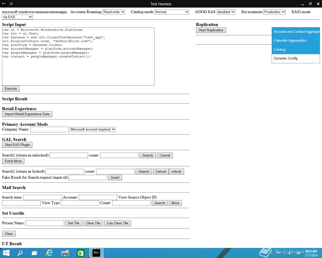
Task: Click the taskbar clock showing 11/7/2014
Action: 311,253
